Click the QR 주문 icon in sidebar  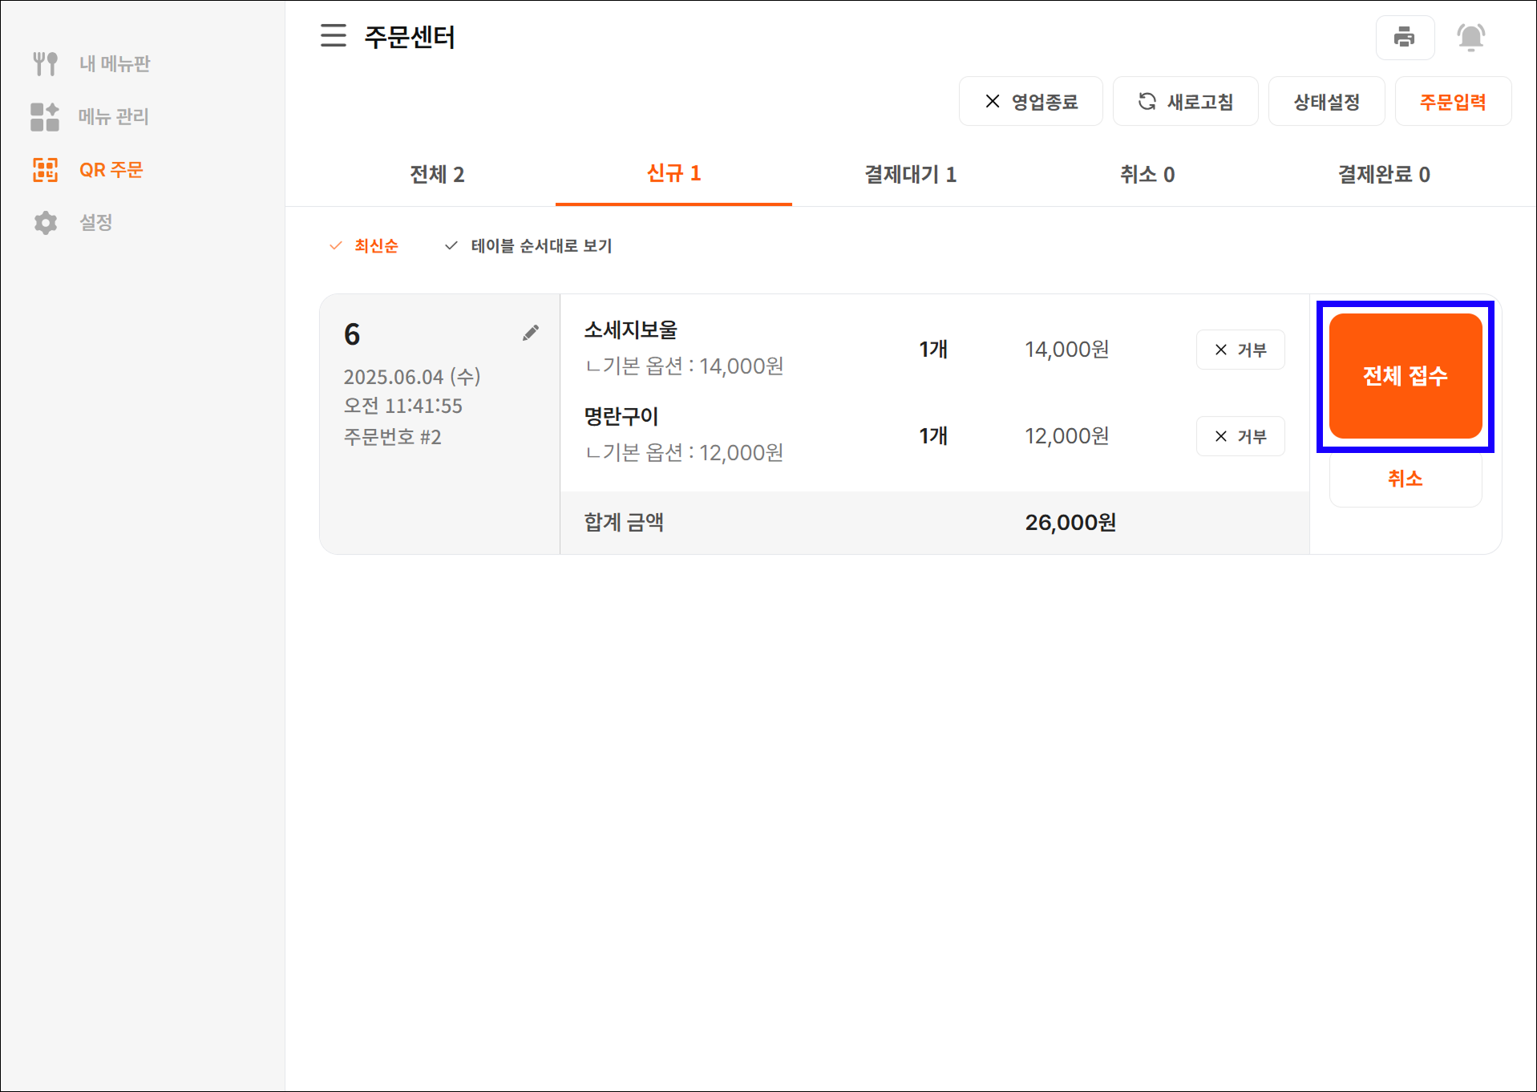click(x=45, y=170)
